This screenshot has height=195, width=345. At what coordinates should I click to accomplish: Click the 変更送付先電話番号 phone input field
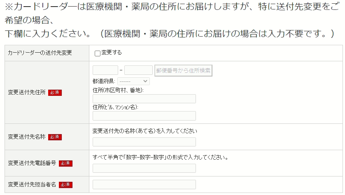tap(144, 168)
